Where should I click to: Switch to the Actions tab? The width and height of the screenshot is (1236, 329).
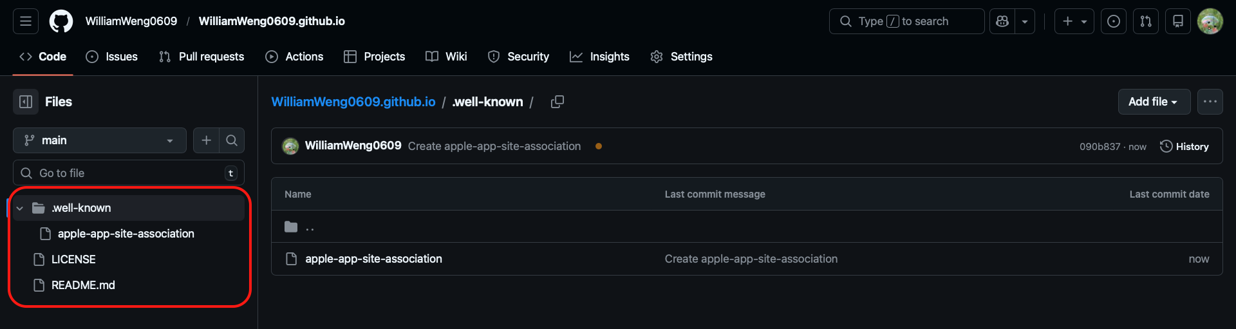pos(294,57)
